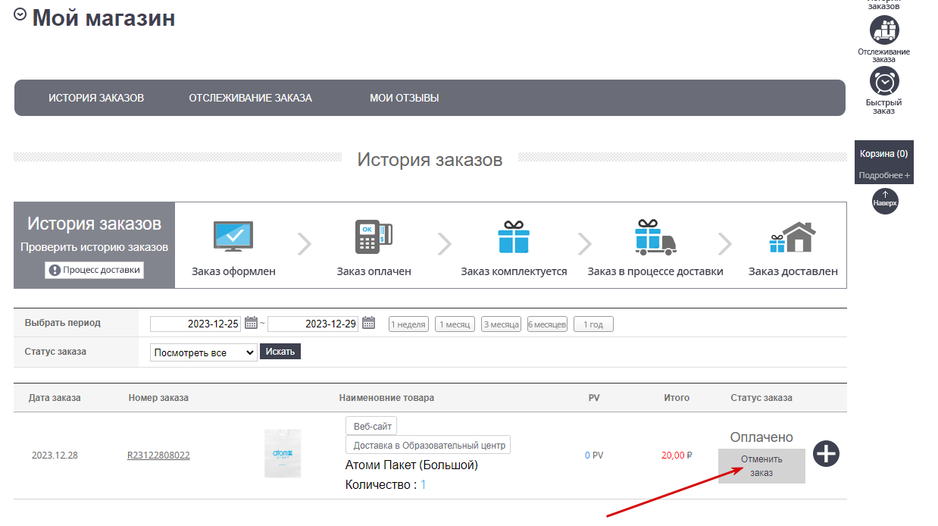Open the order status dropdown
The width and height of the screenshot is (938, 526).
point(204,352)
